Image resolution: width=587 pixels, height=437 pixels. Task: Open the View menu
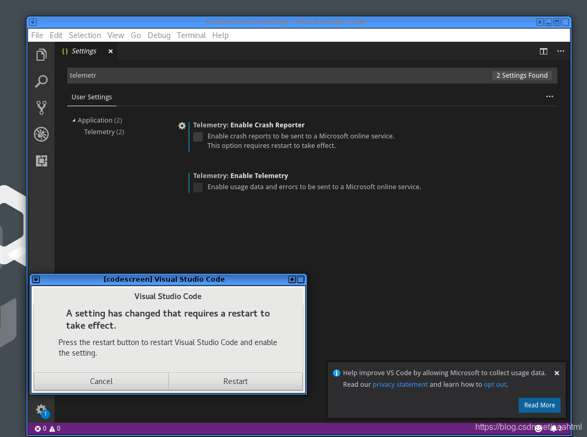point(116,35)
